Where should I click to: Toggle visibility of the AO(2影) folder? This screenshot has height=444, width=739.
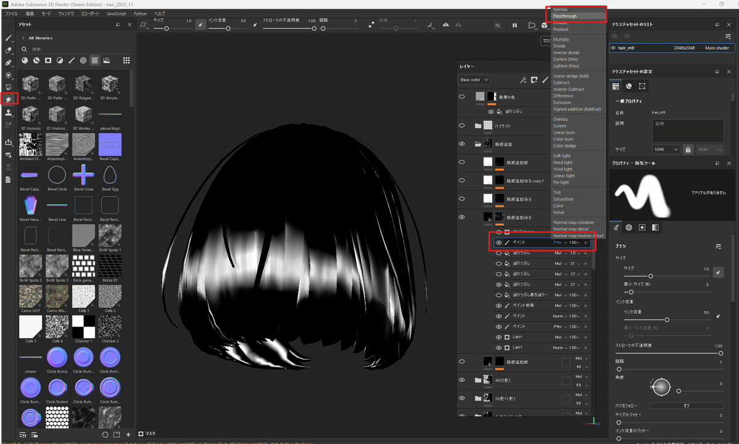click(x=462, y=380)
